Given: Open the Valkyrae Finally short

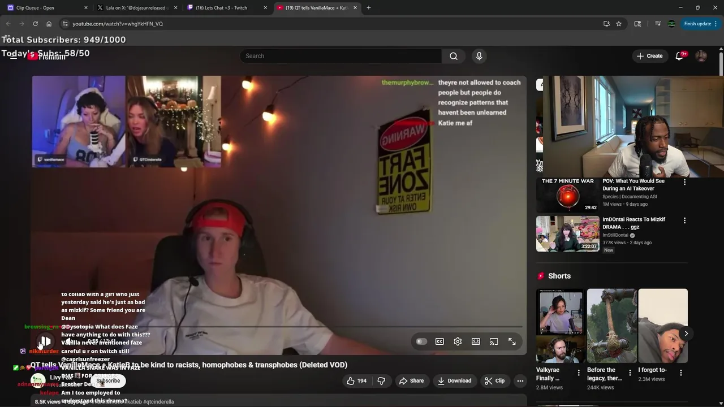Looking at the screenshot, I should [x=561, y=326].
